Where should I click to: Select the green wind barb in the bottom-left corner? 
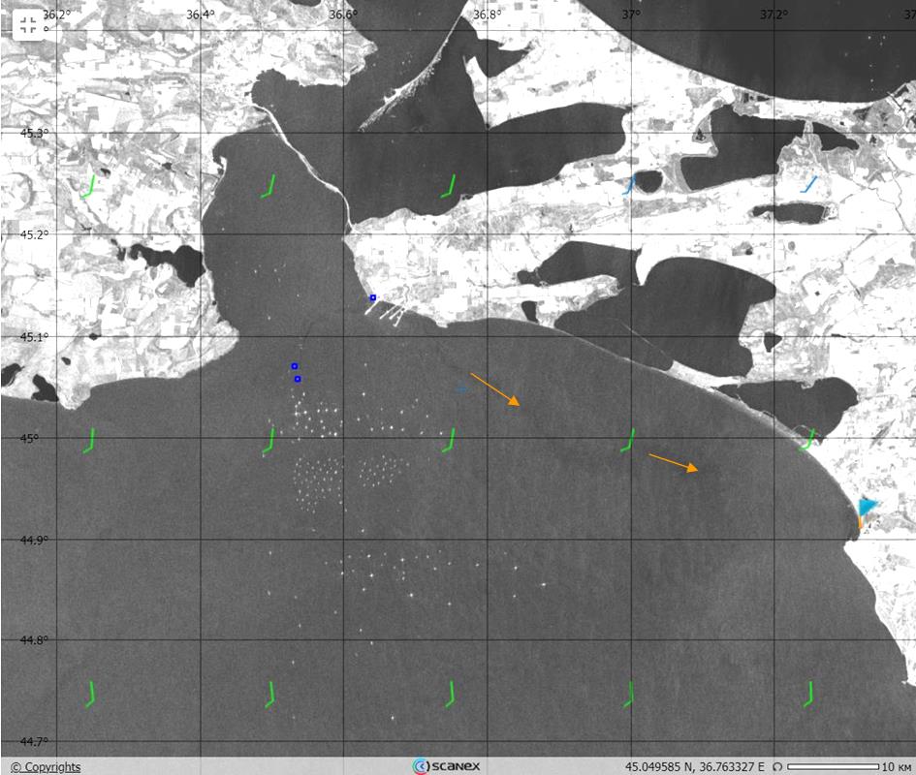(89, 693)
